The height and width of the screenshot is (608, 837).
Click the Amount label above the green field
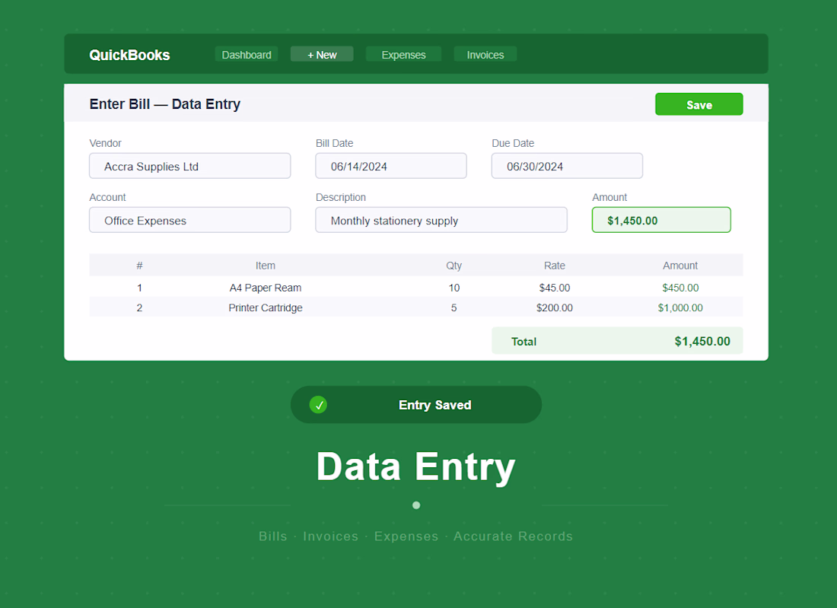point(609,197)
